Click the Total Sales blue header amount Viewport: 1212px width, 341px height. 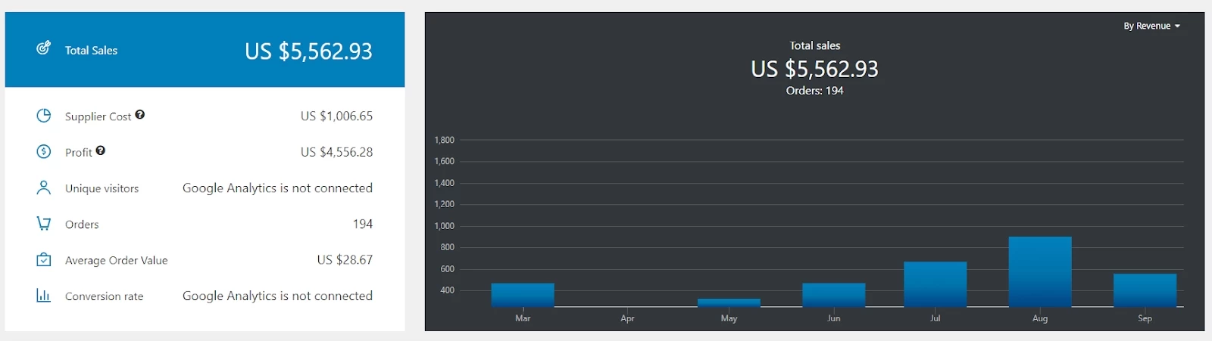308,51
